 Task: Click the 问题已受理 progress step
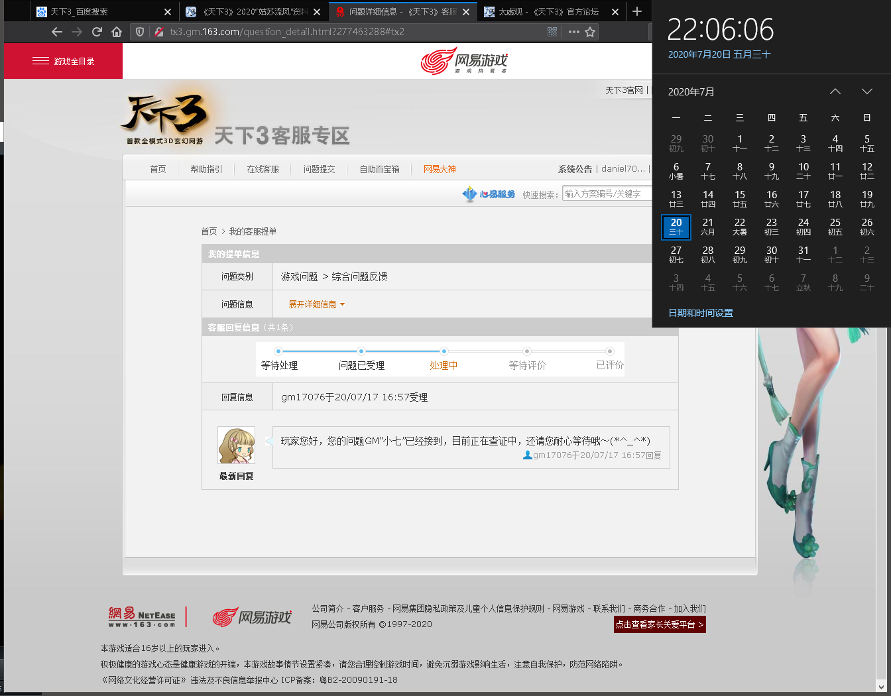click(x=361, y=365)
